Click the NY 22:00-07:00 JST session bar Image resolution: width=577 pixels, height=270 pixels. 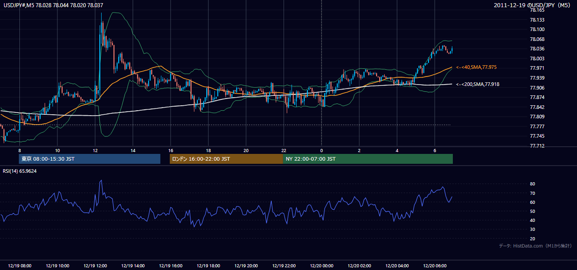point(368,159)
